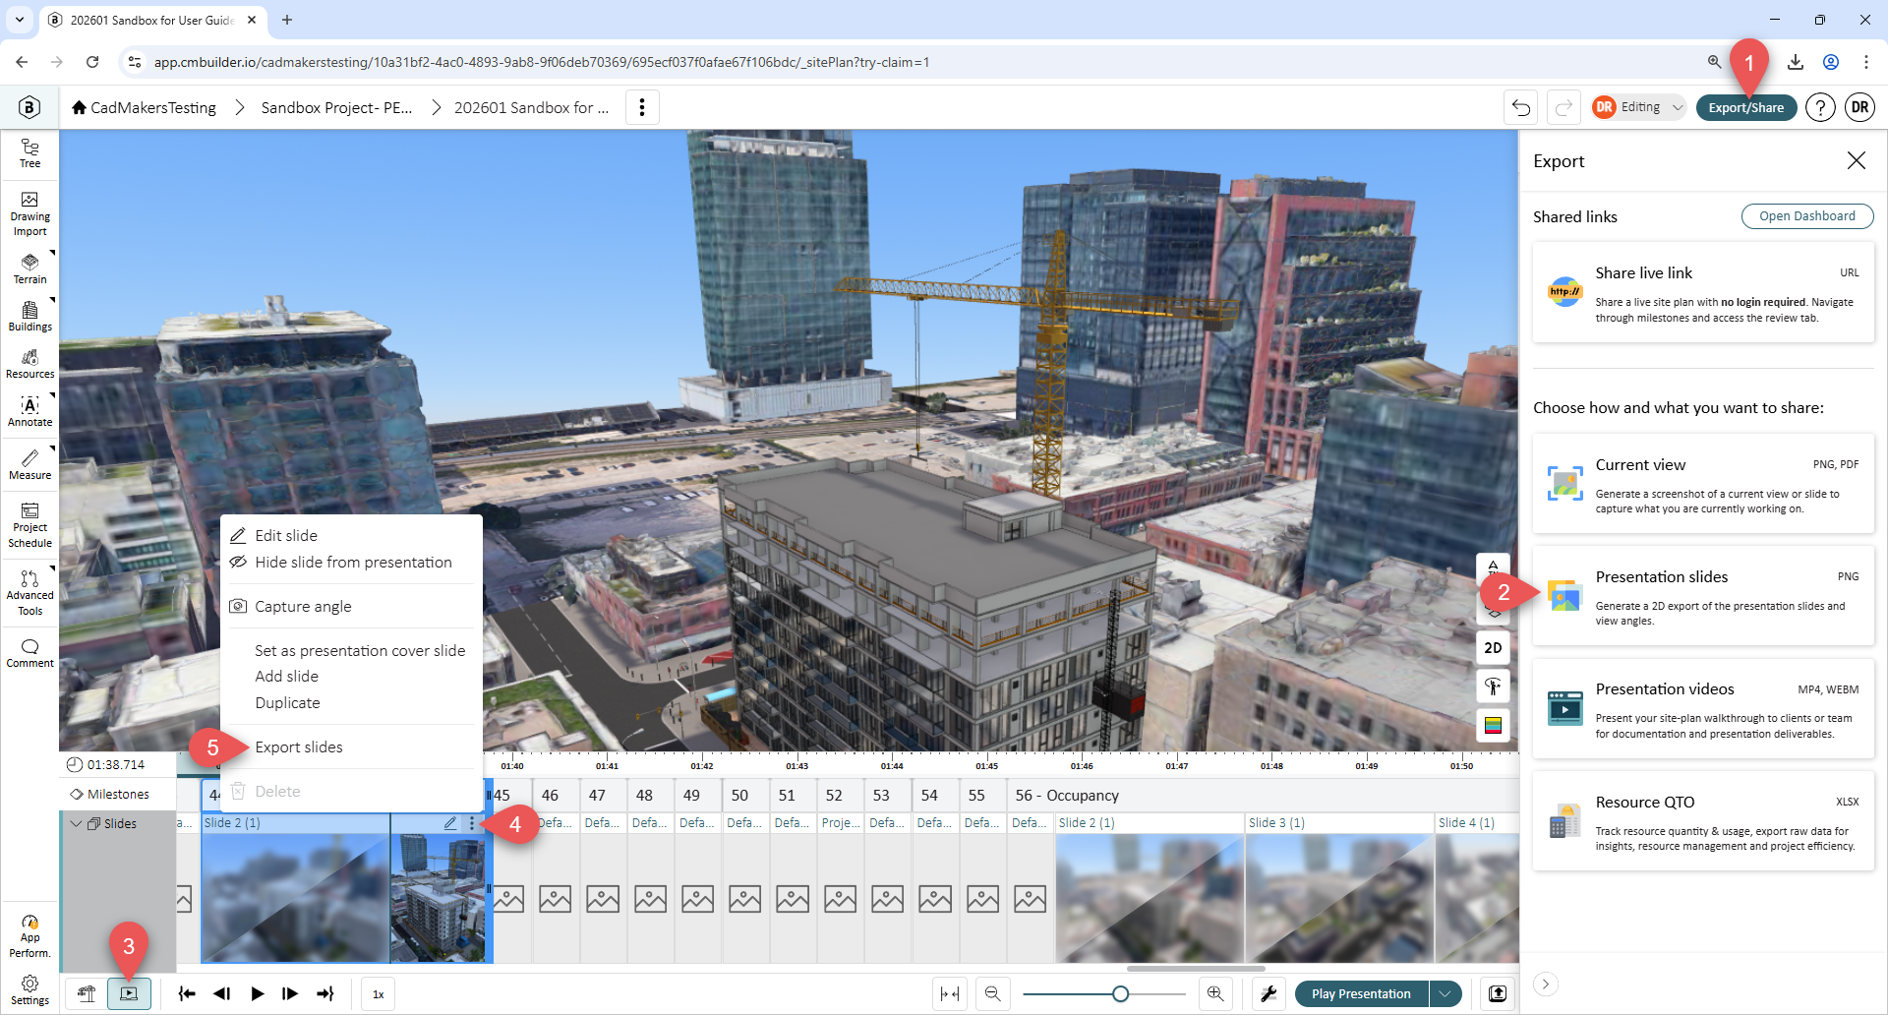
Task: Jump to the timeline end
Action: 325,993
